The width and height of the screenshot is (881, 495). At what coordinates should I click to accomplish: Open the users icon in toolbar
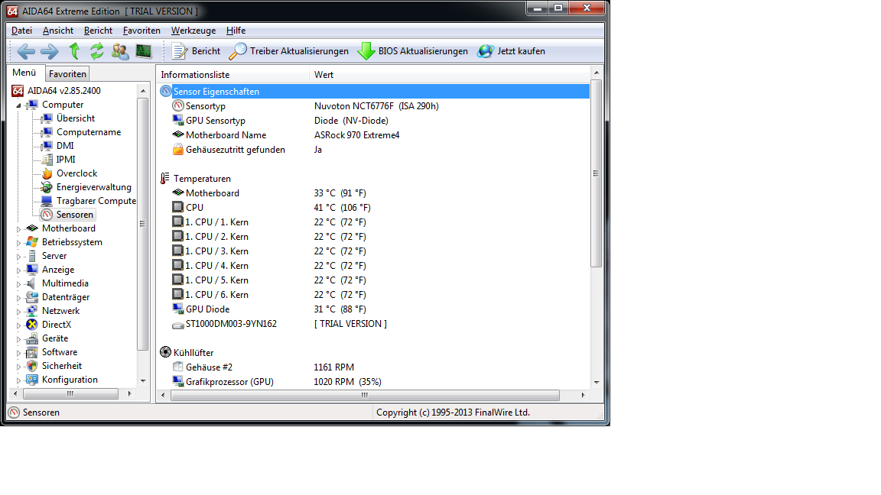pos(119,51)
